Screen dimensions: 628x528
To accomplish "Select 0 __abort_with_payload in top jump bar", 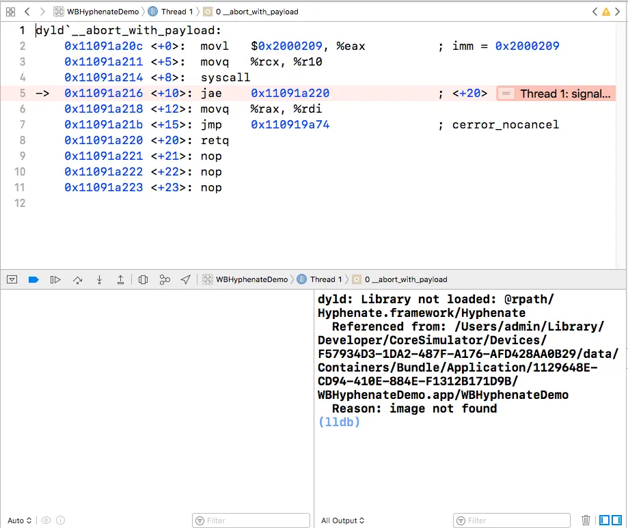I will pos(251,12).
